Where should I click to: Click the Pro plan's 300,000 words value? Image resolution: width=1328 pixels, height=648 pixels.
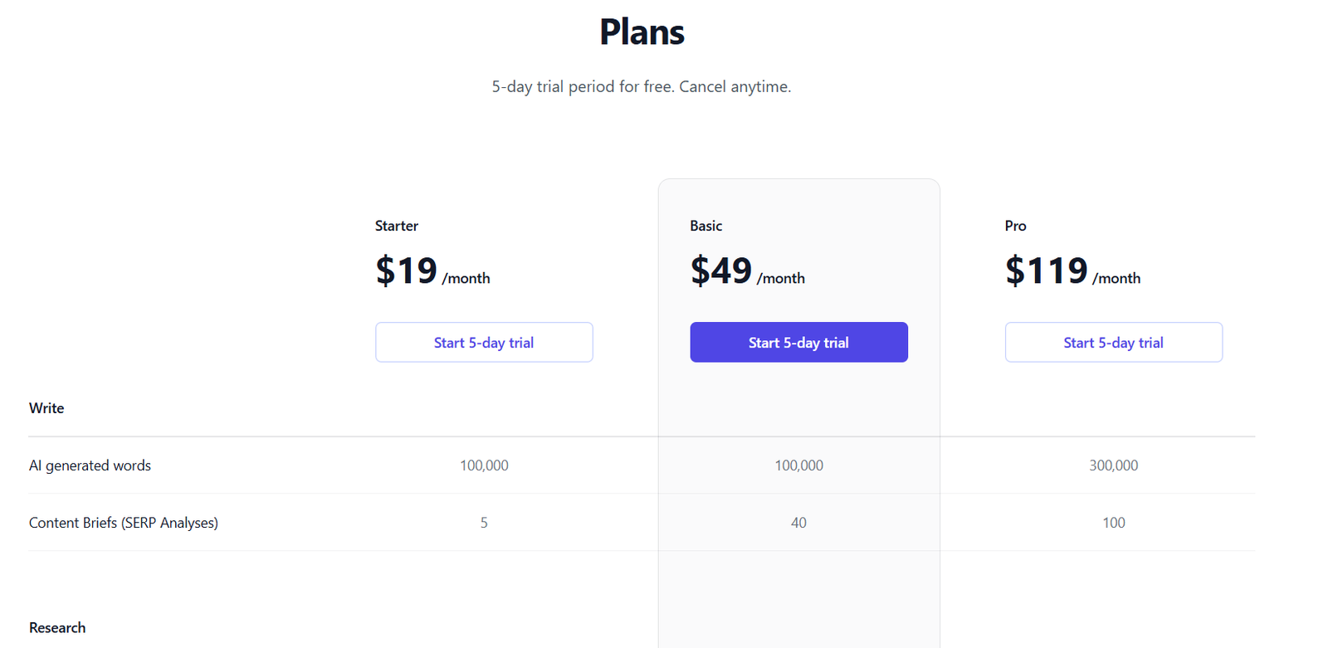tap(1113, 465)
